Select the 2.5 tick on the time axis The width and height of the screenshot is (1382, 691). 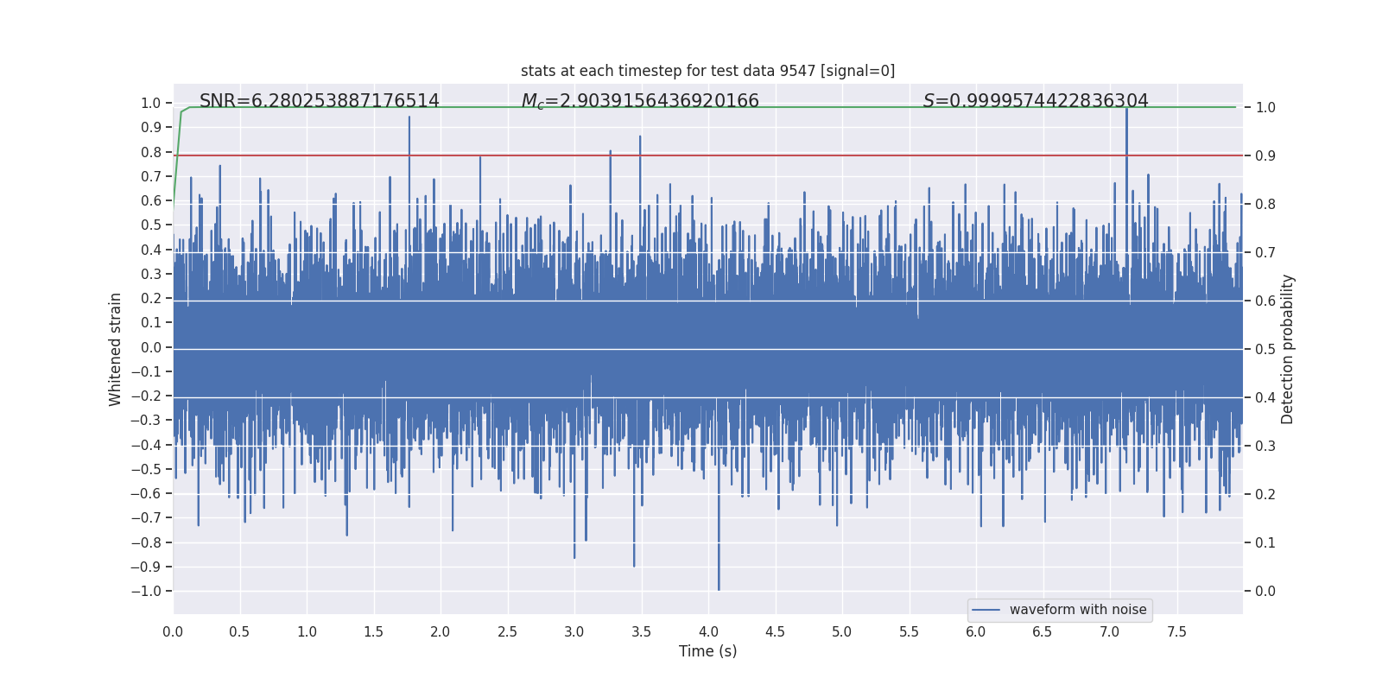(507, 631)
